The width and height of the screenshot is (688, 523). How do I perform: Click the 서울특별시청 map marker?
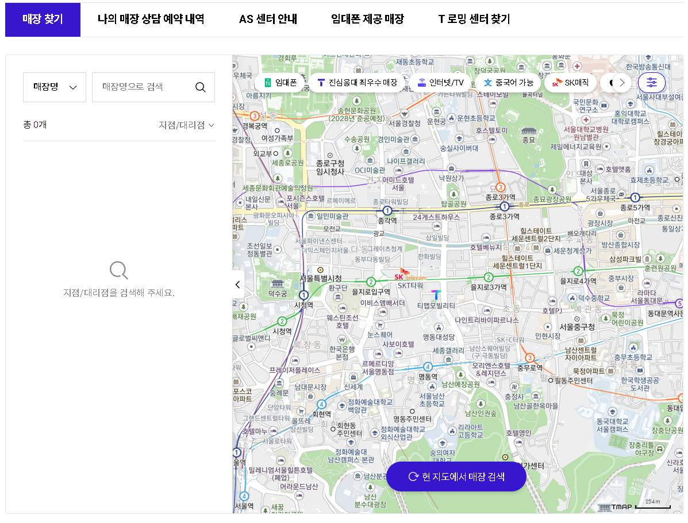pyautogui.click(x=320, y=270)
